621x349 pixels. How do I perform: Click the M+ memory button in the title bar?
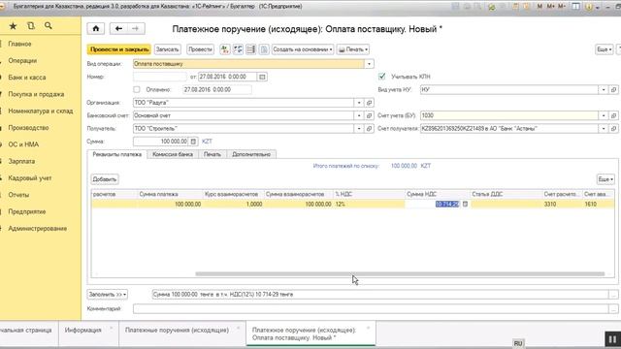click(550, 7)
